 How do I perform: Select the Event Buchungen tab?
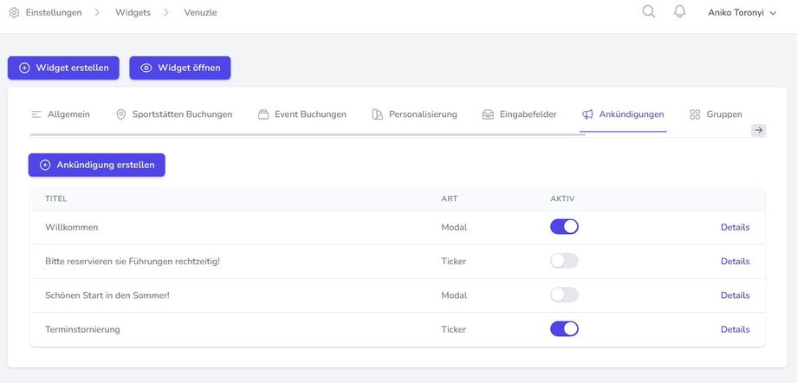click(x=302, y=114)
